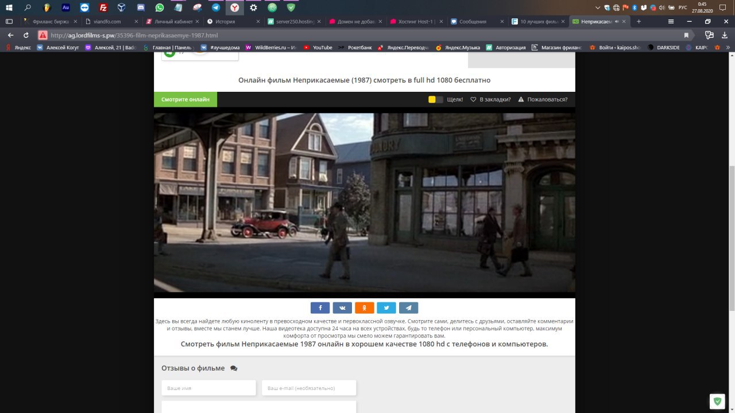The width and height of the screenshot is (735, 413).
Task: Click Пожаловаться? complaint link
Action: tap(543, 99)
